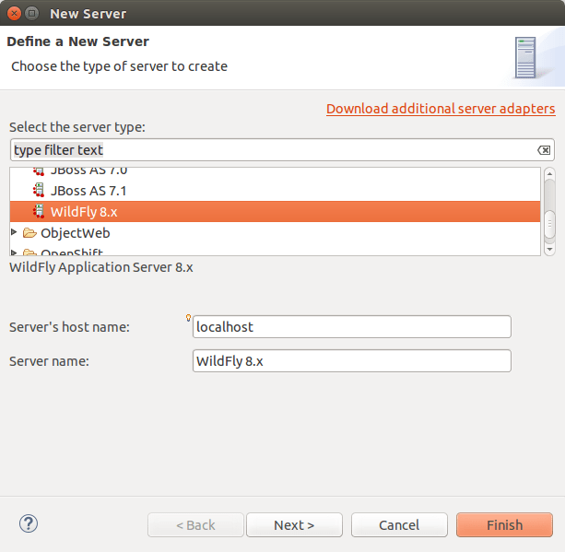The image size is (565, 552).
Task: Cancel the New Server dialog
Action: tap(399, 525)
